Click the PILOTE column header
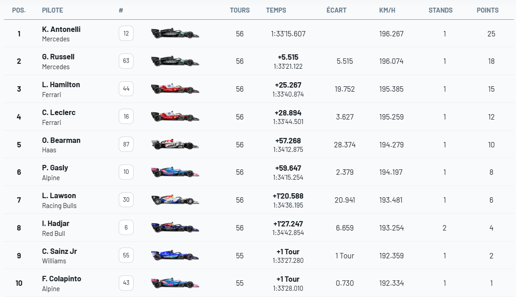The image size is (516, 297). [52, 10]
